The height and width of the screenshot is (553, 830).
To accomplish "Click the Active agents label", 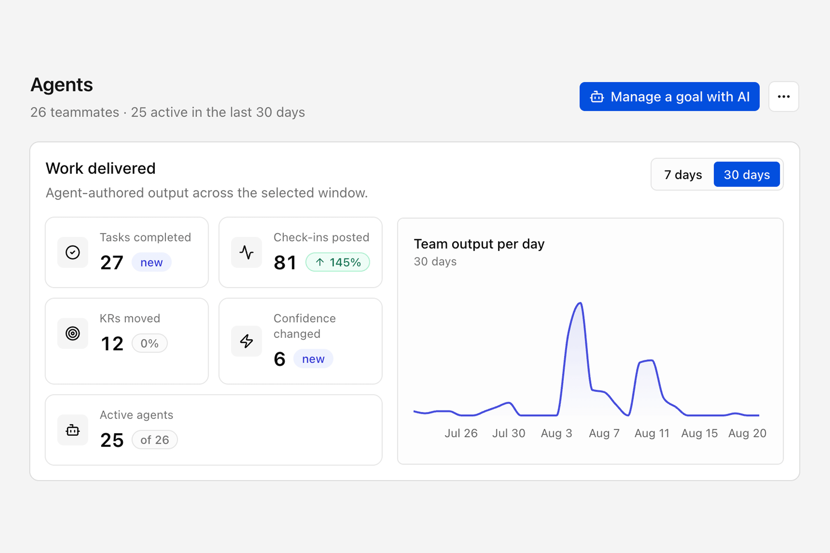I will pyautogui.click(x=137, y=415).
